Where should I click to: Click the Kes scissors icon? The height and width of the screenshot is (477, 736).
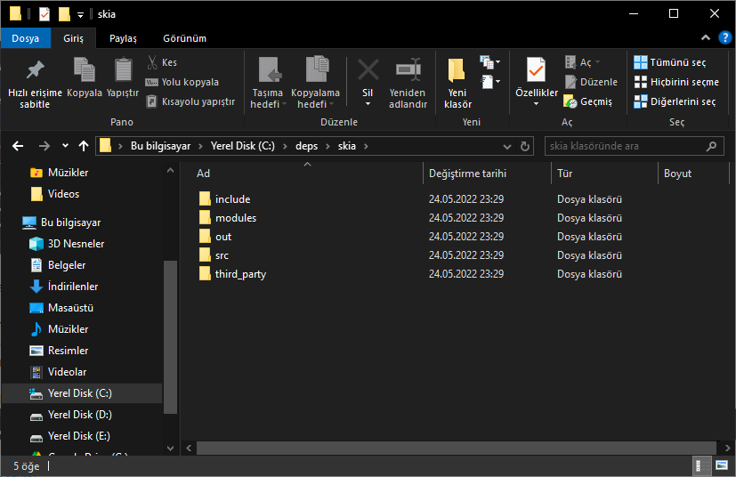(x=152, y=62)
